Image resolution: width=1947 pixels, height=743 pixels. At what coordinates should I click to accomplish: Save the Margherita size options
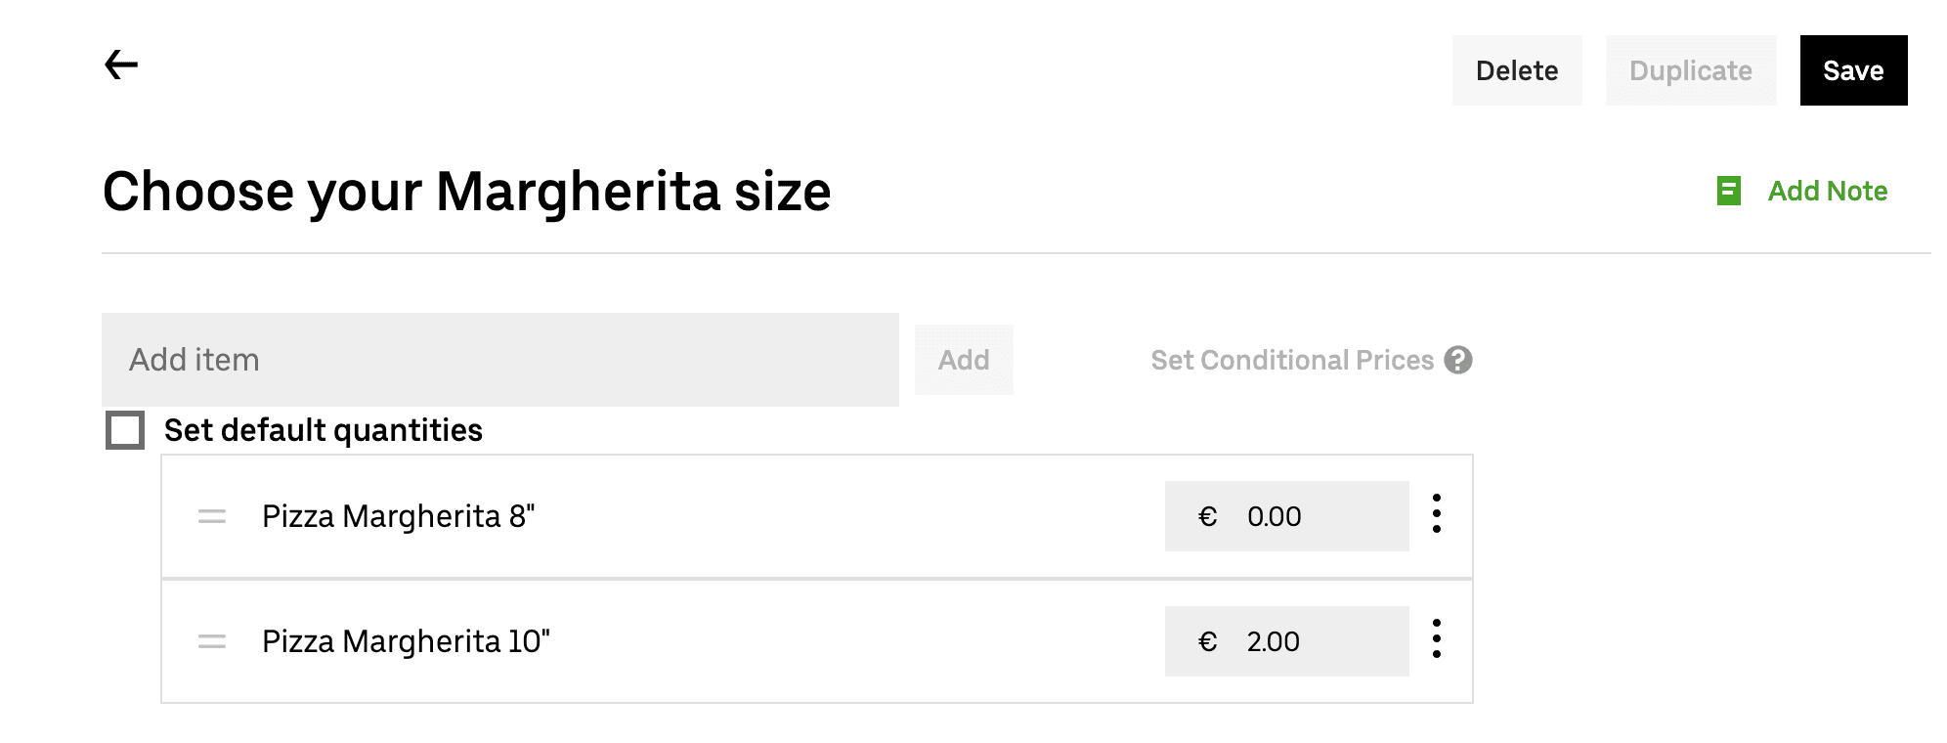point(1852,69)
